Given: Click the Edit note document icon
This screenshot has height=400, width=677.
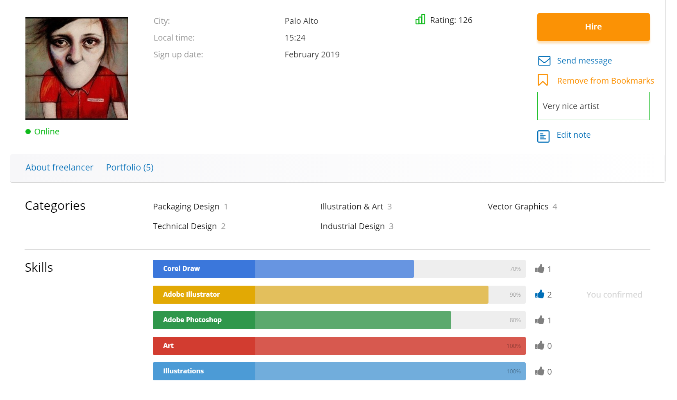Looking at the screenshot, I should (x=543, y=136).
